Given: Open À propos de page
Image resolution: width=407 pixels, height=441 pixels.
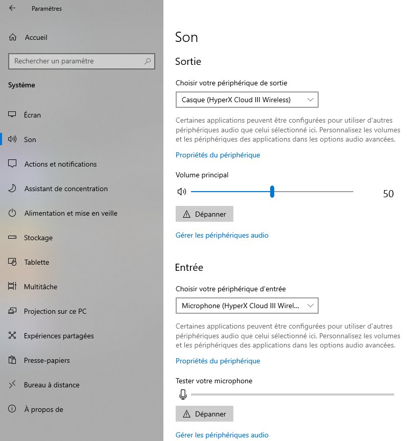Looking at the screenshot, I should pyautogui.click(x=43, y=409).
